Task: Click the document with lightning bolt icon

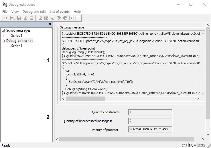Action: pyautogui.click(x=25, y=18)
